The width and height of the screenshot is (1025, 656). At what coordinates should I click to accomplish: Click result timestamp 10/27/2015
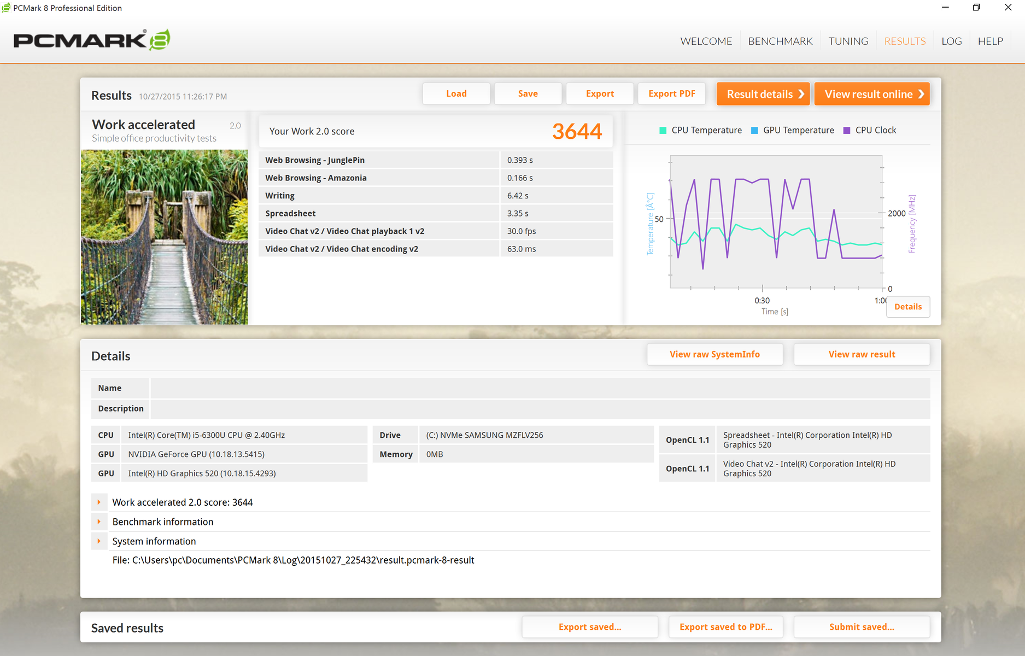click(x=183, y=97)
